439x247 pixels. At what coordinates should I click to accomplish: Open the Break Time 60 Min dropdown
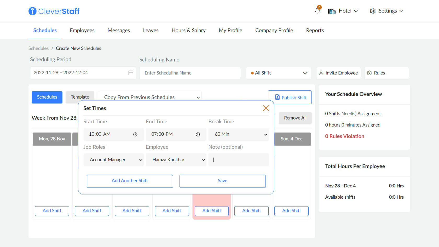[x=238, y=134]
